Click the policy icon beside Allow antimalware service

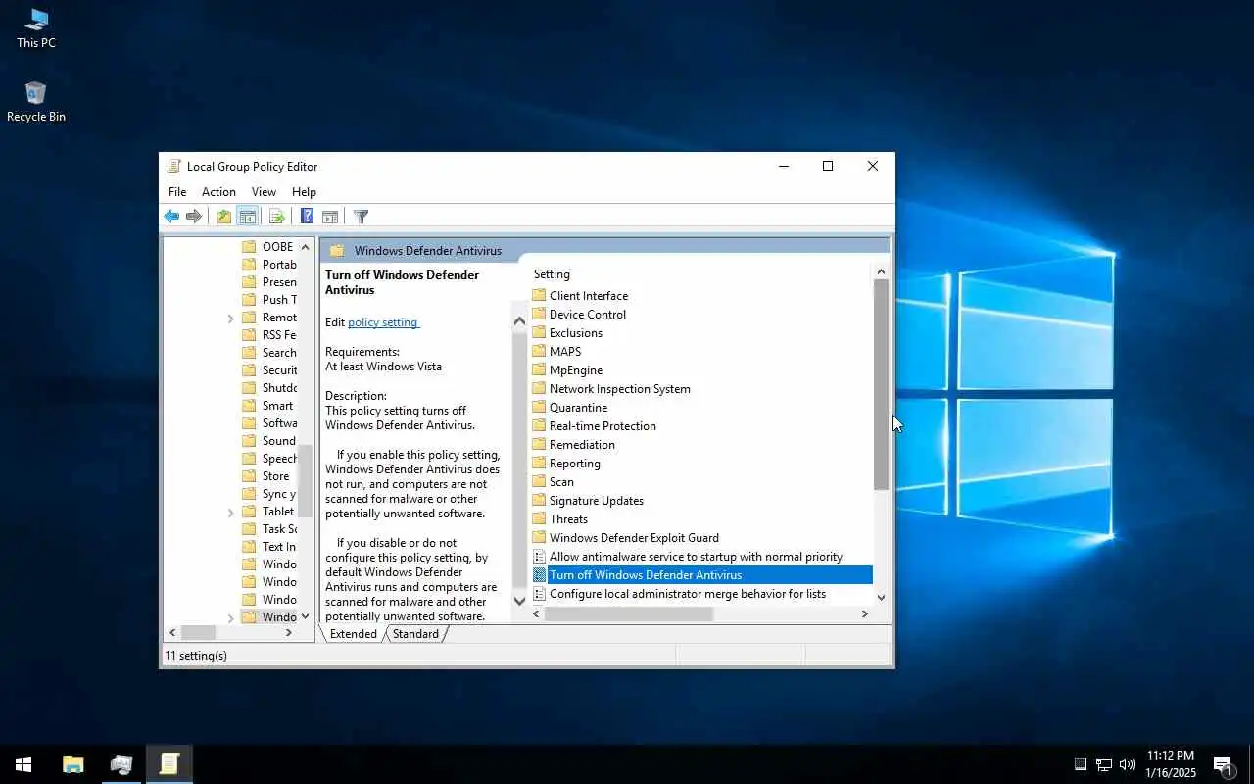point(539,557)
